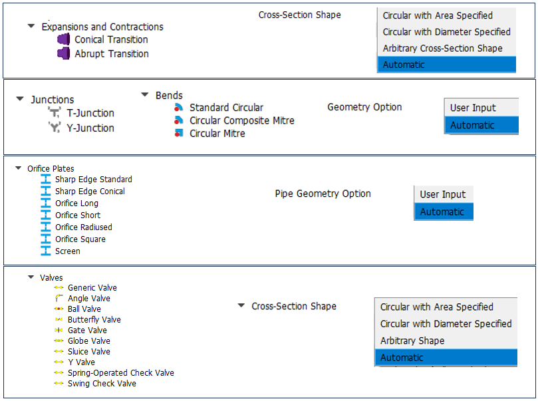Choose Arbitrary Shape in bottom dropdown list
This screenshot has height=401, width=538.
pos(412,340)
